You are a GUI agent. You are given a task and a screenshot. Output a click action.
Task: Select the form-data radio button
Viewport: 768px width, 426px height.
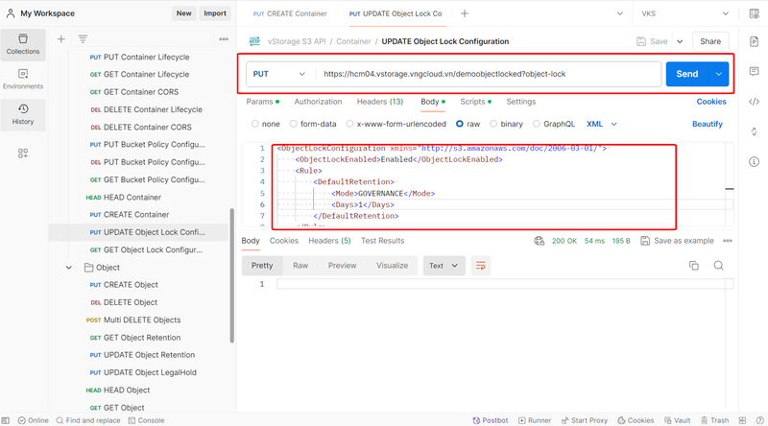tap(294, 124)
